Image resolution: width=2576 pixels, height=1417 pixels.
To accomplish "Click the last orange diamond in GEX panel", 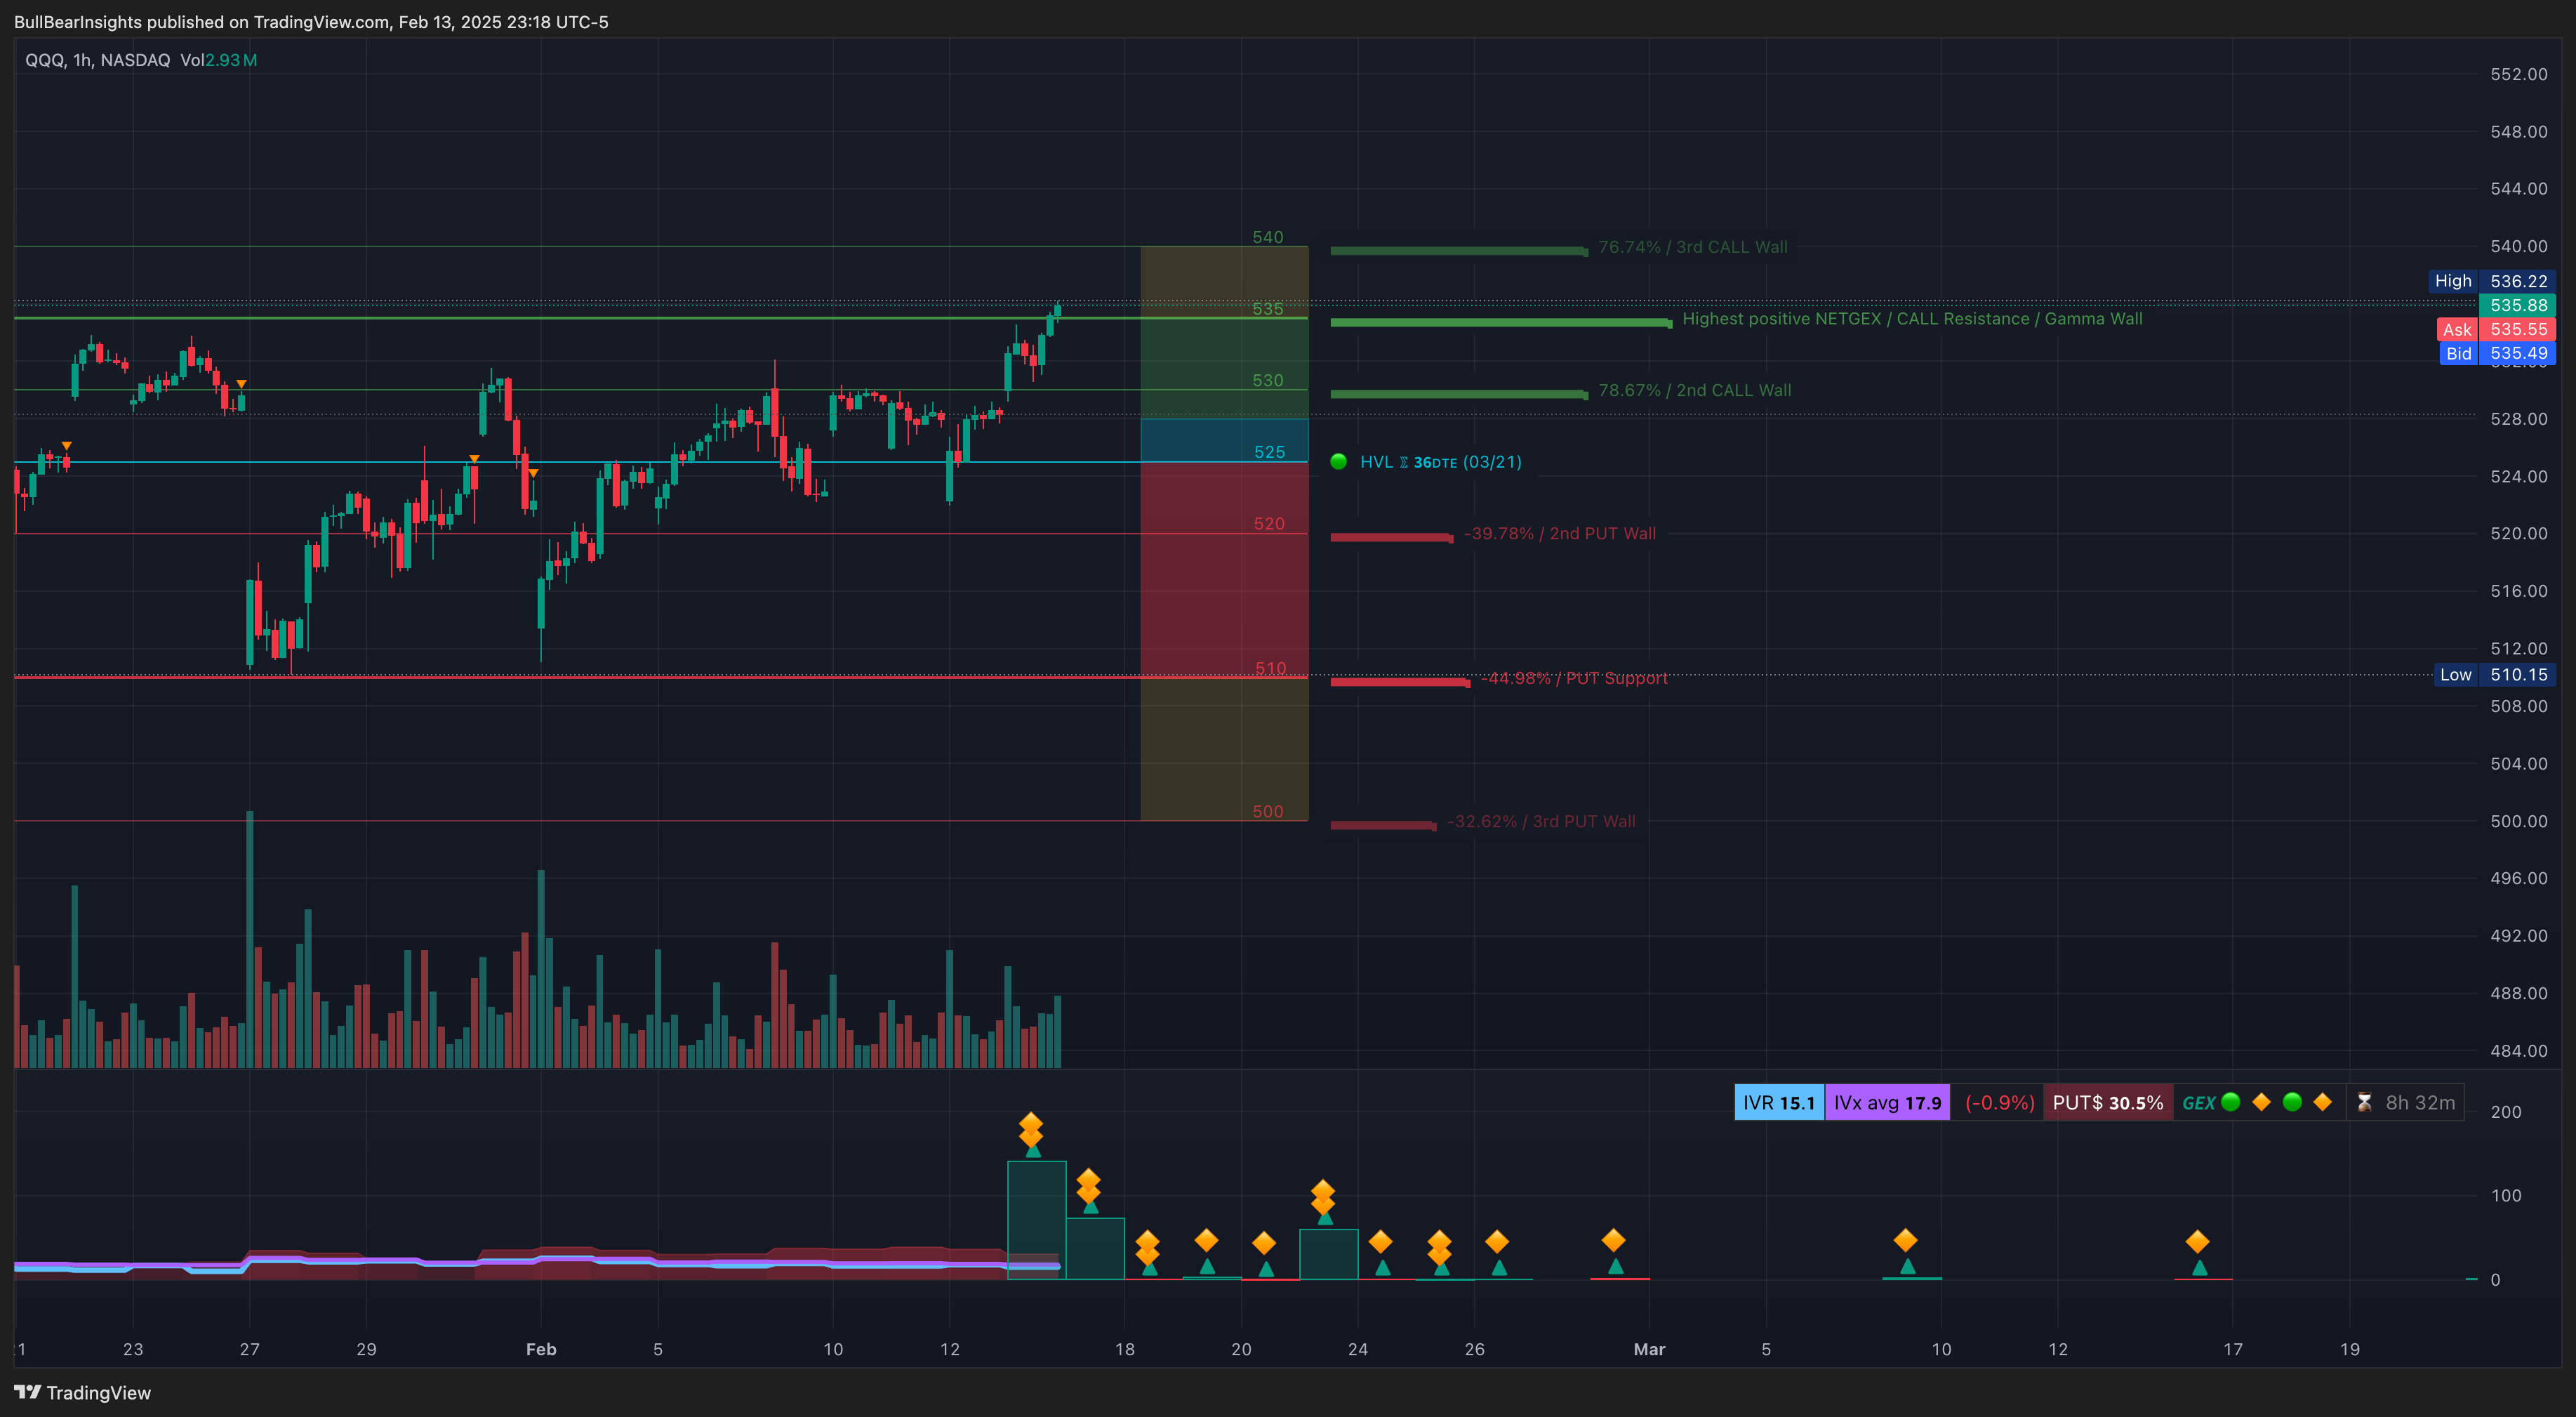I will click(x=2322, y=1102).
